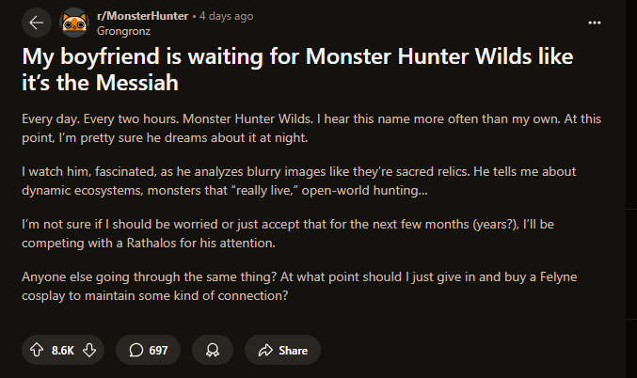Upvote the Monster Hunter Wilds post

[x=37, y=350]
